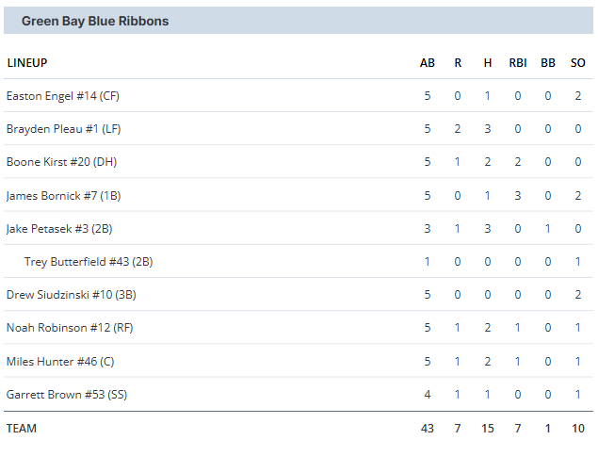
Task: Open Brayden Pleau #1 (LF) player entry
Action: (x=64, y=129)
